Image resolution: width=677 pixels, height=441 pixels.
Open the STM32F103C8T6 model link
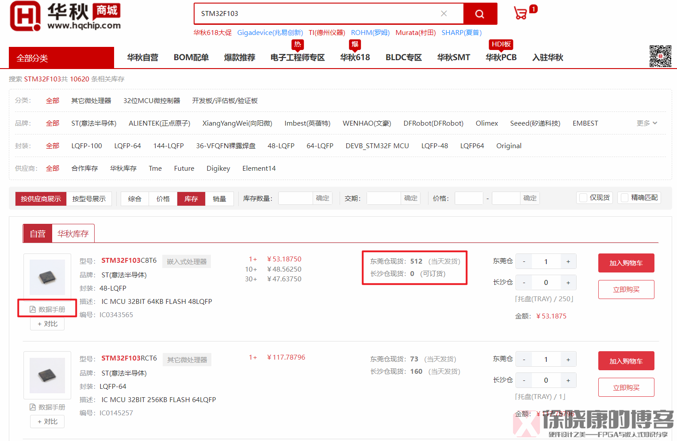point(129,261)
